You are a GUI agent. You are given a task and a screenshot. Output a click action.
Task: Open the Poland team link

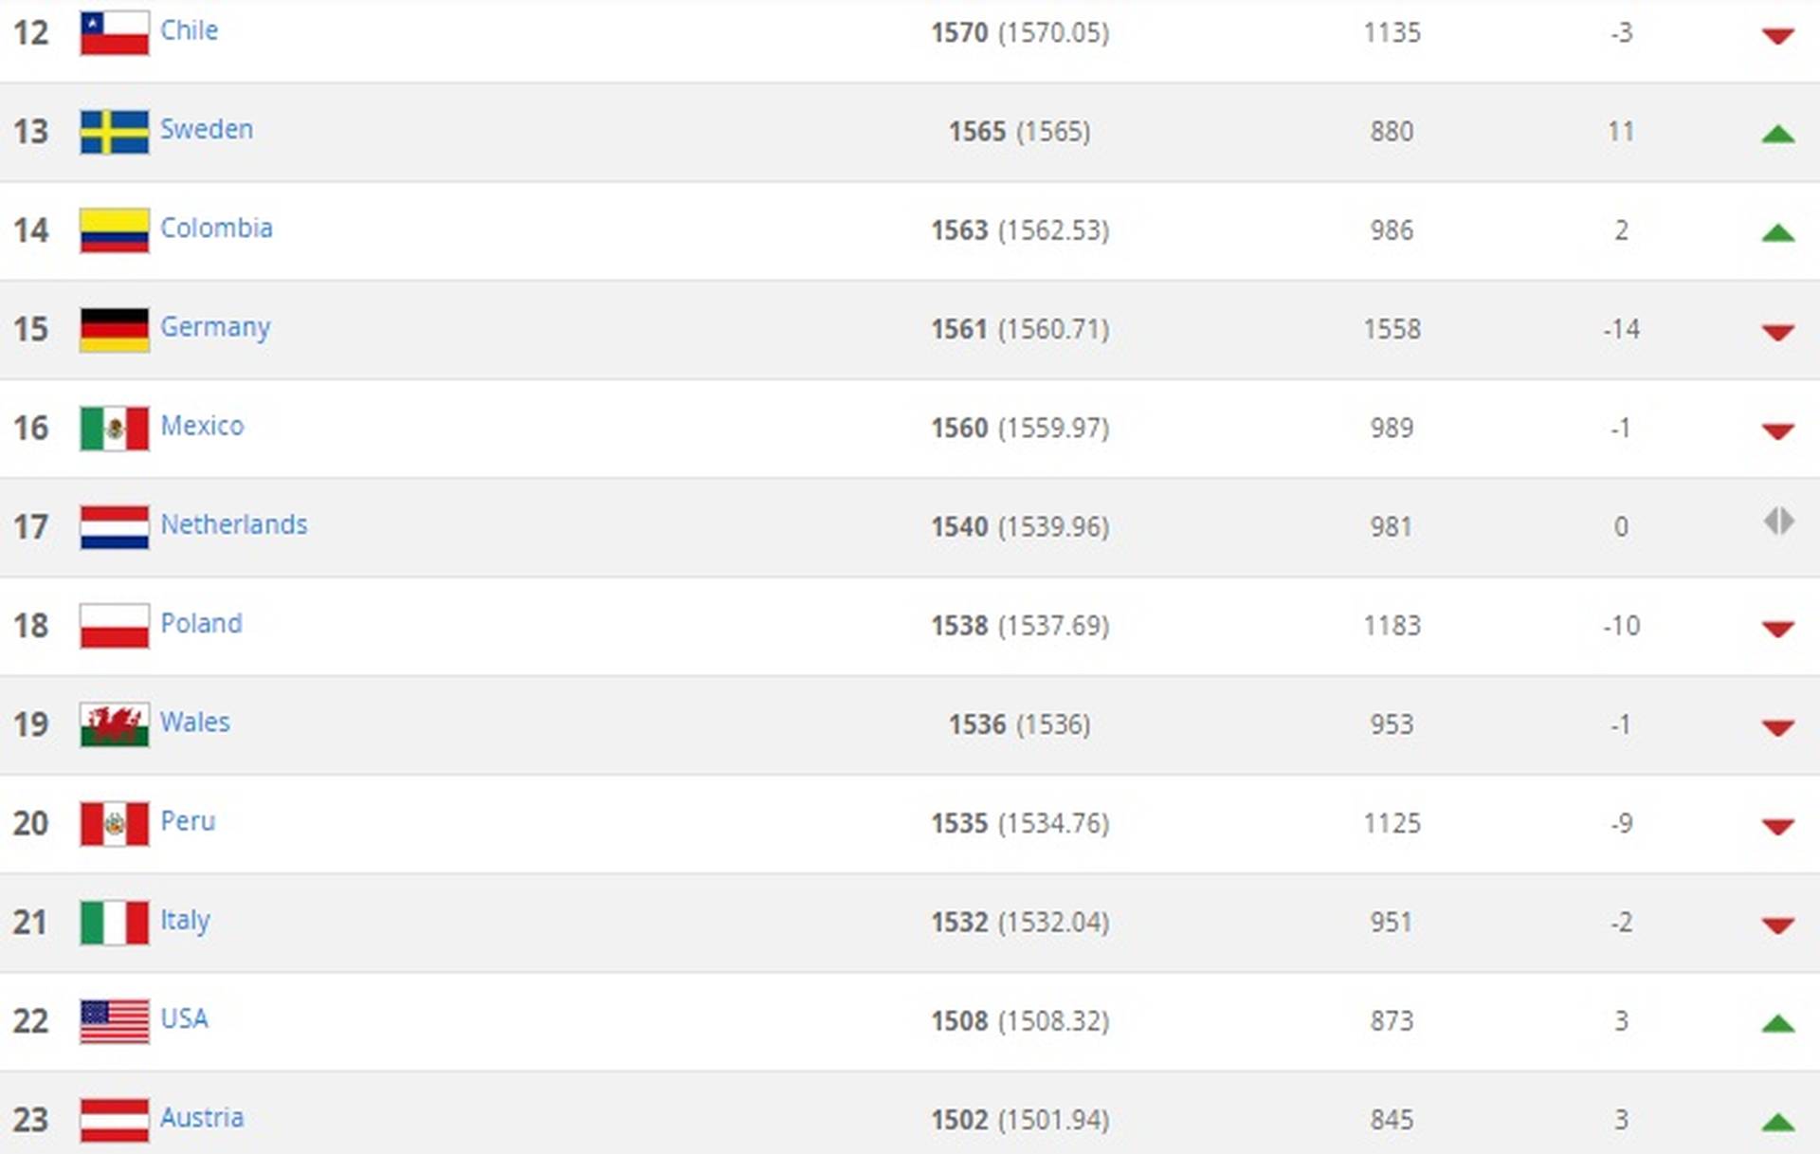click(x=201, y=623)
